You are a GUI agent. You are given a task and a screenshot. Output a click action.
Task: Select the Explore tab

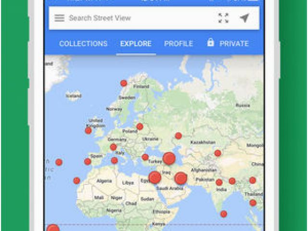(136, 44)
